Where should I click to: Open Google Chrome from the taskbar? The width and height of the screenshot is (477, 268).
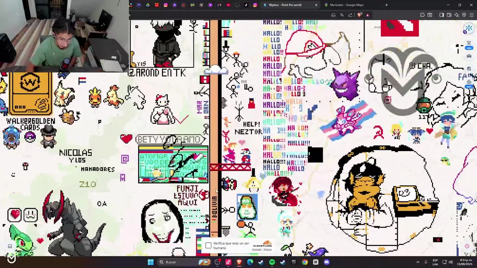pyautogui.click(x=305, y=262)
